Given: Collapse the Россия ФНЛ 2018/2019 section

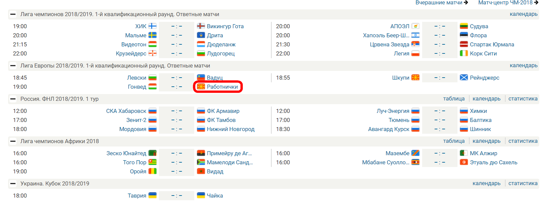Looking at the screenshot, I should (13, 99).
